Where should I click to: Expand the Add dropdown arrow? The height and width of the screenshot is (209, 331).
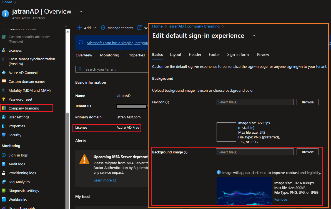(95, 28)
